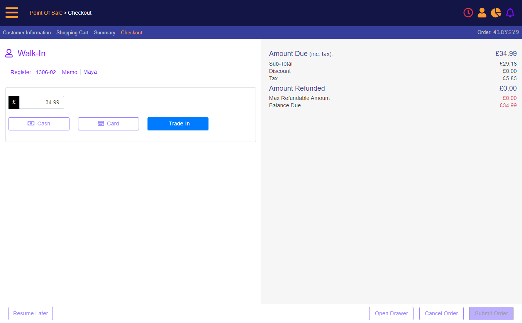
Task: Click Cancel Order button
Action: point(441,314)
